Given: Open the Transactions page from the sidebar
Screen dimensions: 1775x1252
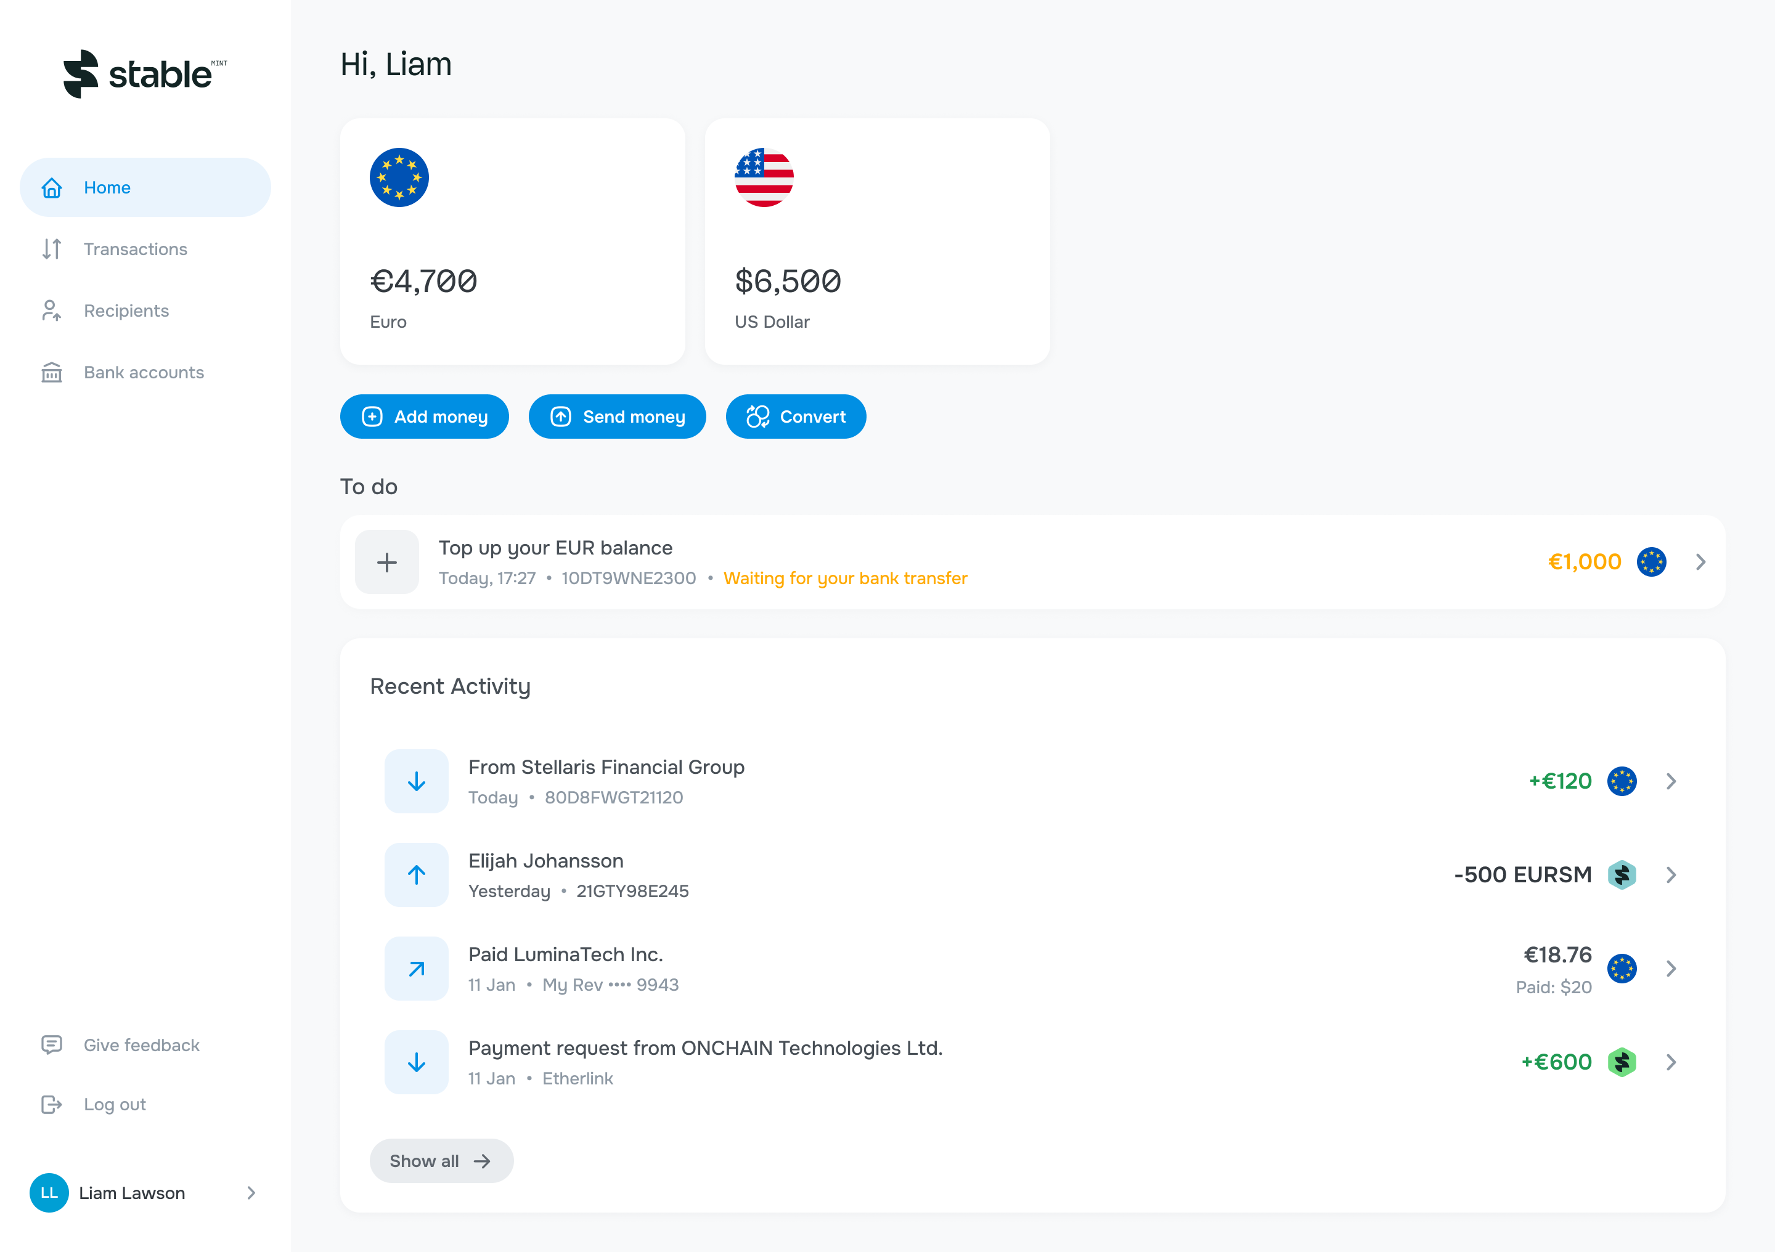Looking at the screenshot, I should coord(136,249).
